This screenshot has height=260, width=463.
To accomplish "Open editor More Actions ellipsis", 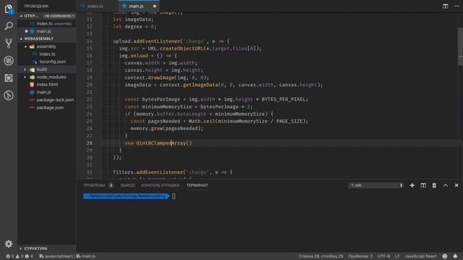I will coord(456,6).
